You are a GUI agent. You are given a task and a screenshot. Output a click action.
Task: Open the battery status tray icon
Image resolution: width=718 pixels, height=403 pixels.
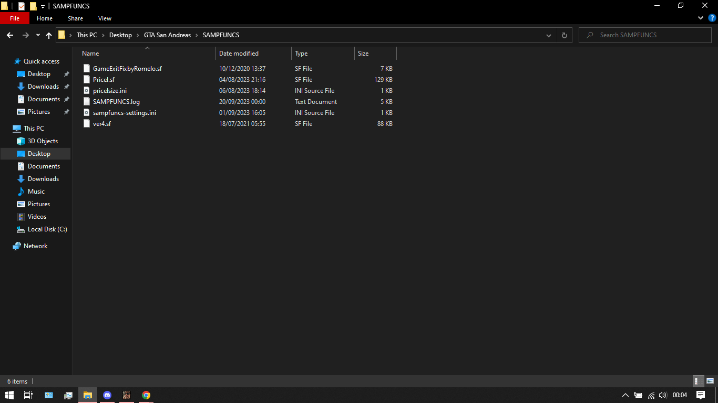click(x=638, y=395)
